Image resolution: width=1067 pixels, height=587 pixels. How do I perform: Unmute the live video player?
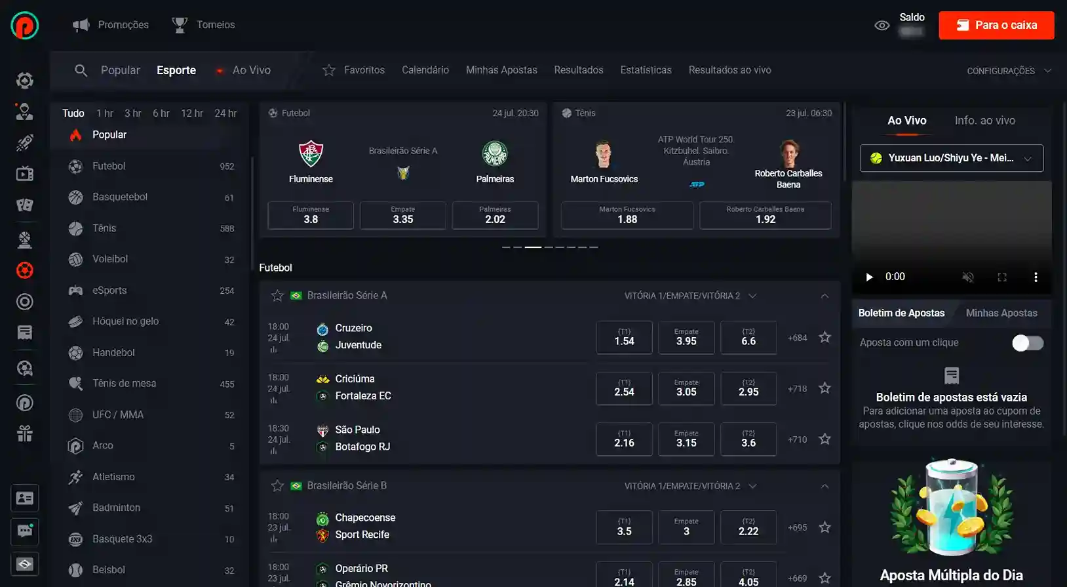click(x=968, y=277)
